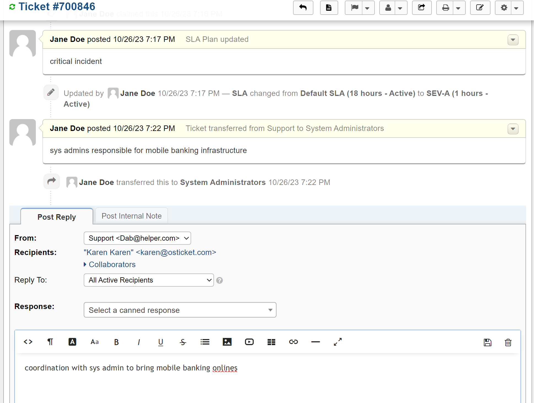Click the edit ticket pencil icon
The height and width of the screenshot is (403, 534).
click(480, 8)
